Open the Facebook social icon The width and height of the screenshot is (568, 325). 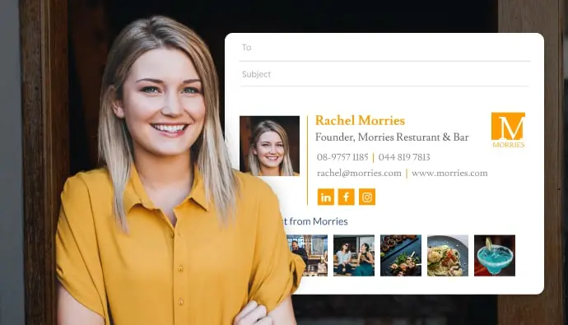(347, 197)
